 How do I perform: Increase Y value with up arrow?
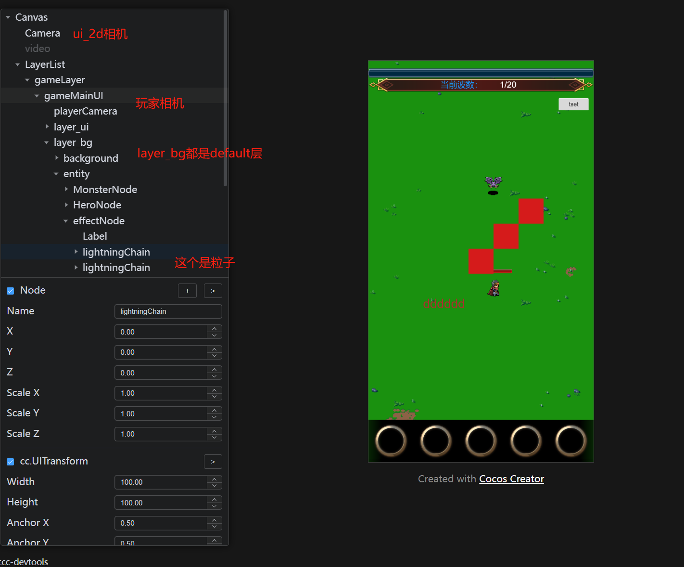point(215,349)
